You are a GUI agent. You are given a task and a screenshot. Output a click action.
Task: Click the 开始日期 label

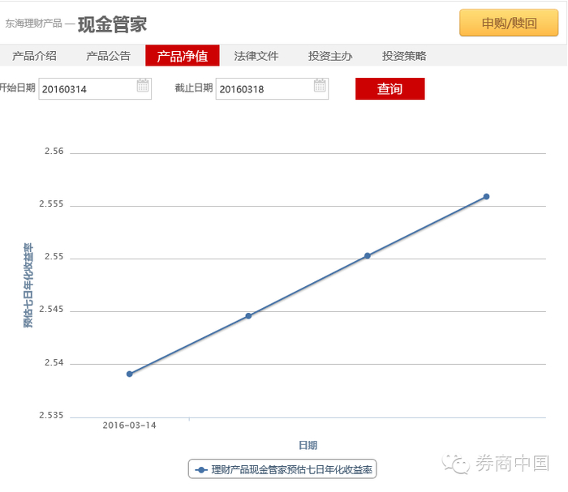click(17, 88)
